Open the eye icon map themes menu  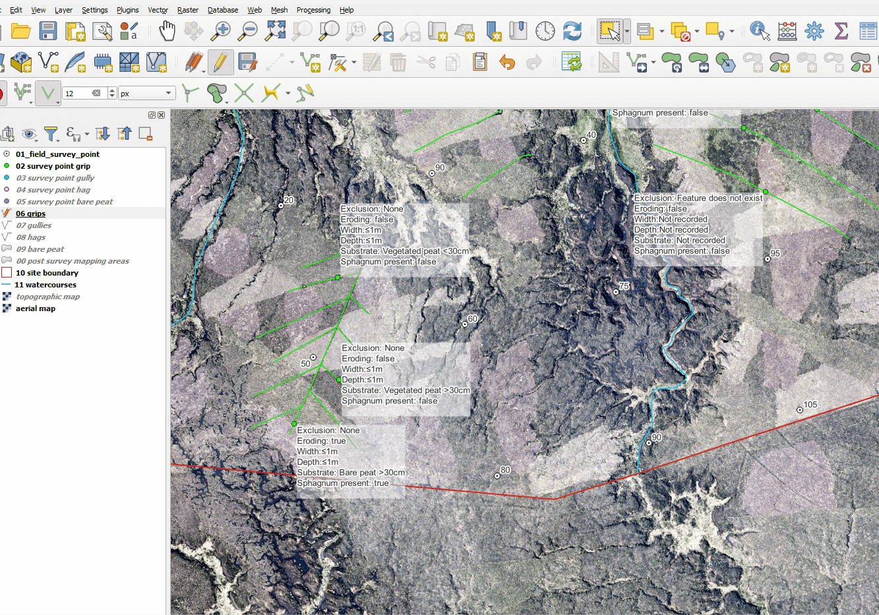pyautogui.click(x=29, y=134)
